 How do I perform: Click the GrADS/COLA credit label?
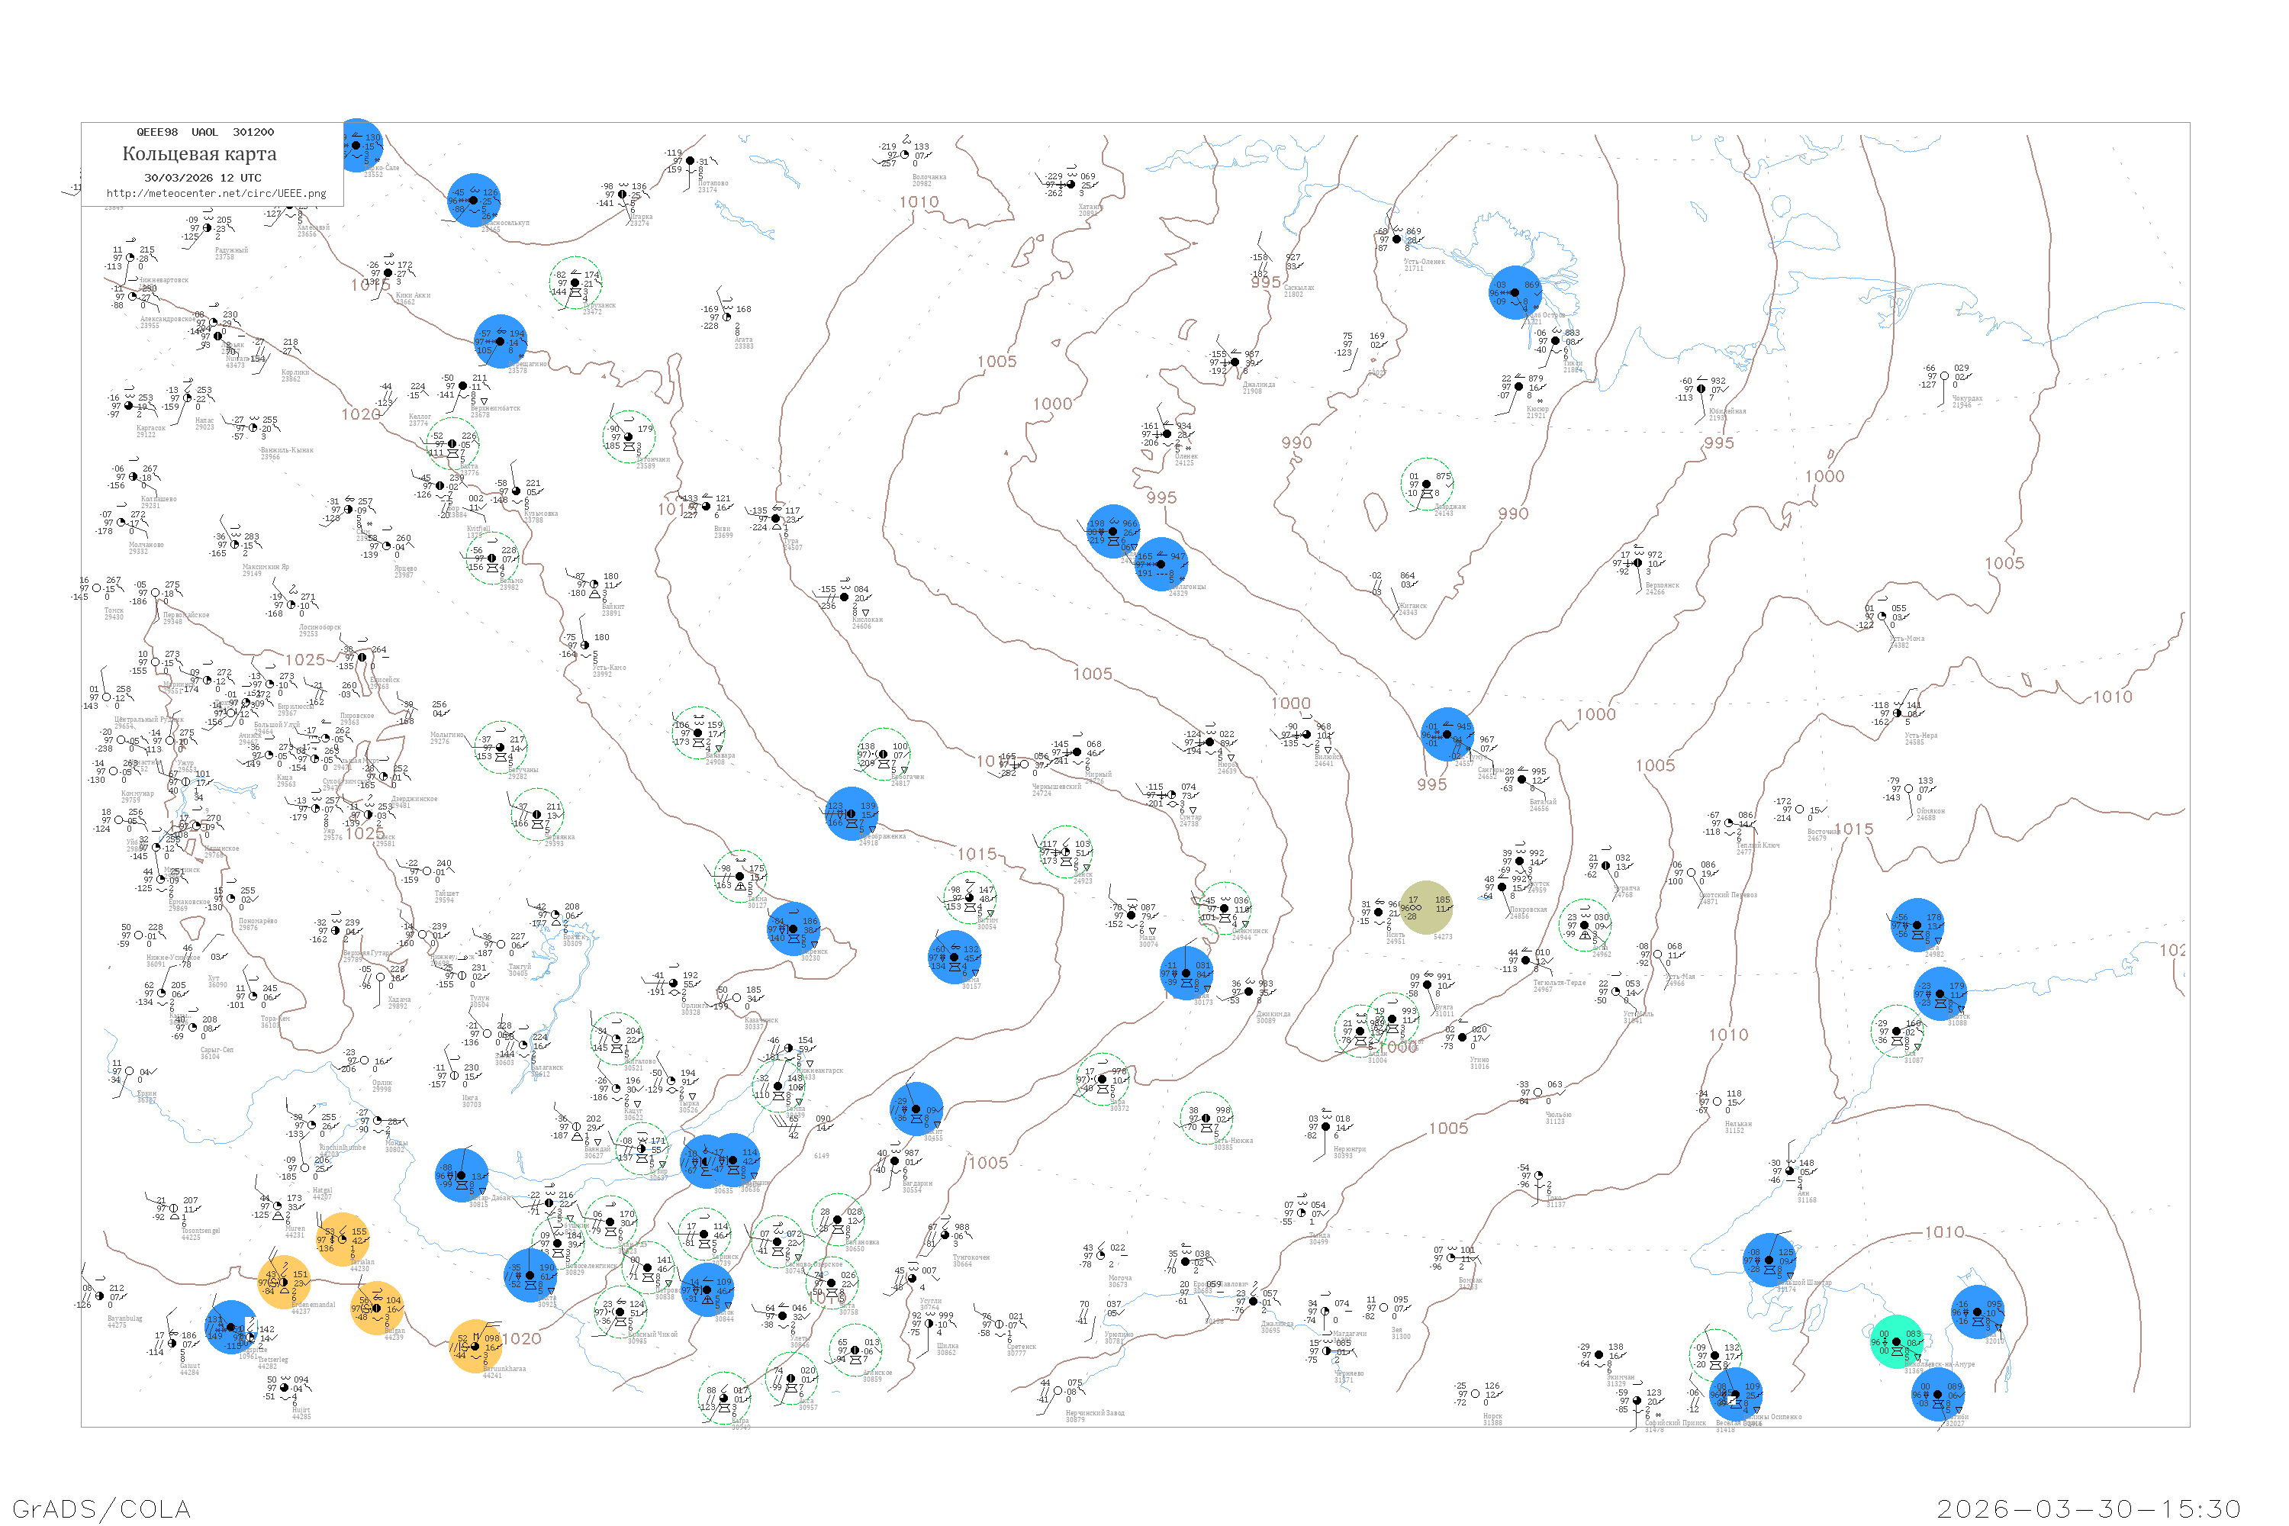tap(101, 1508)
